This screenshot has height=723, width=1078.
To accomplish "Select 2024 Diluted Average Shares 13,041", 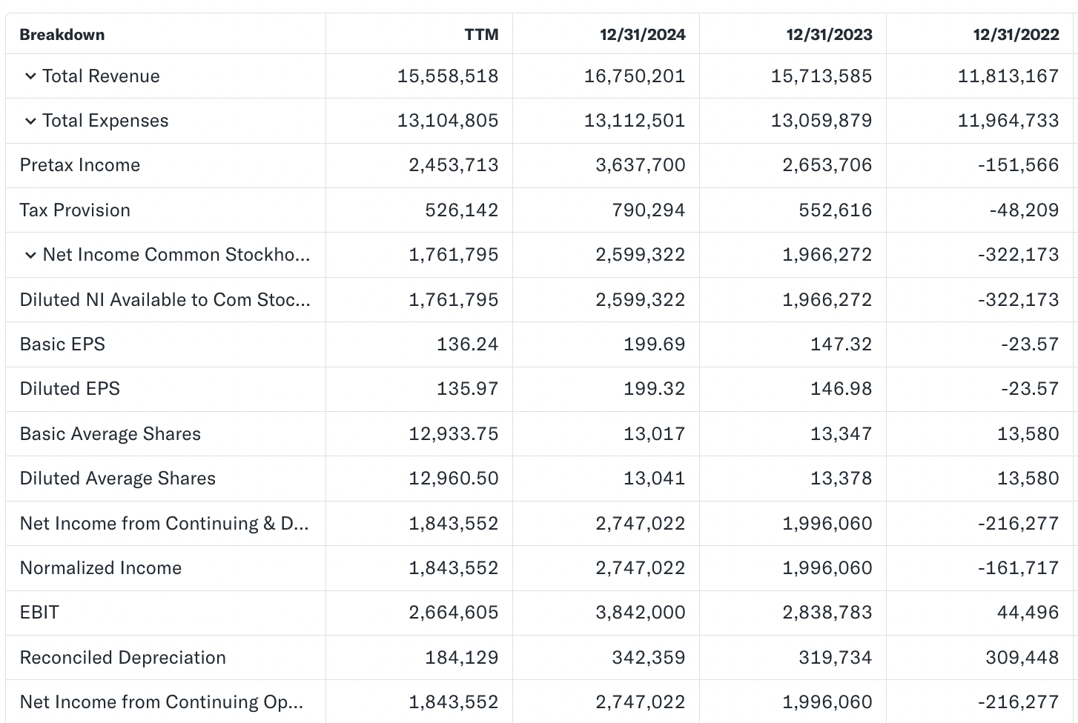I will (x=655, y=479).
